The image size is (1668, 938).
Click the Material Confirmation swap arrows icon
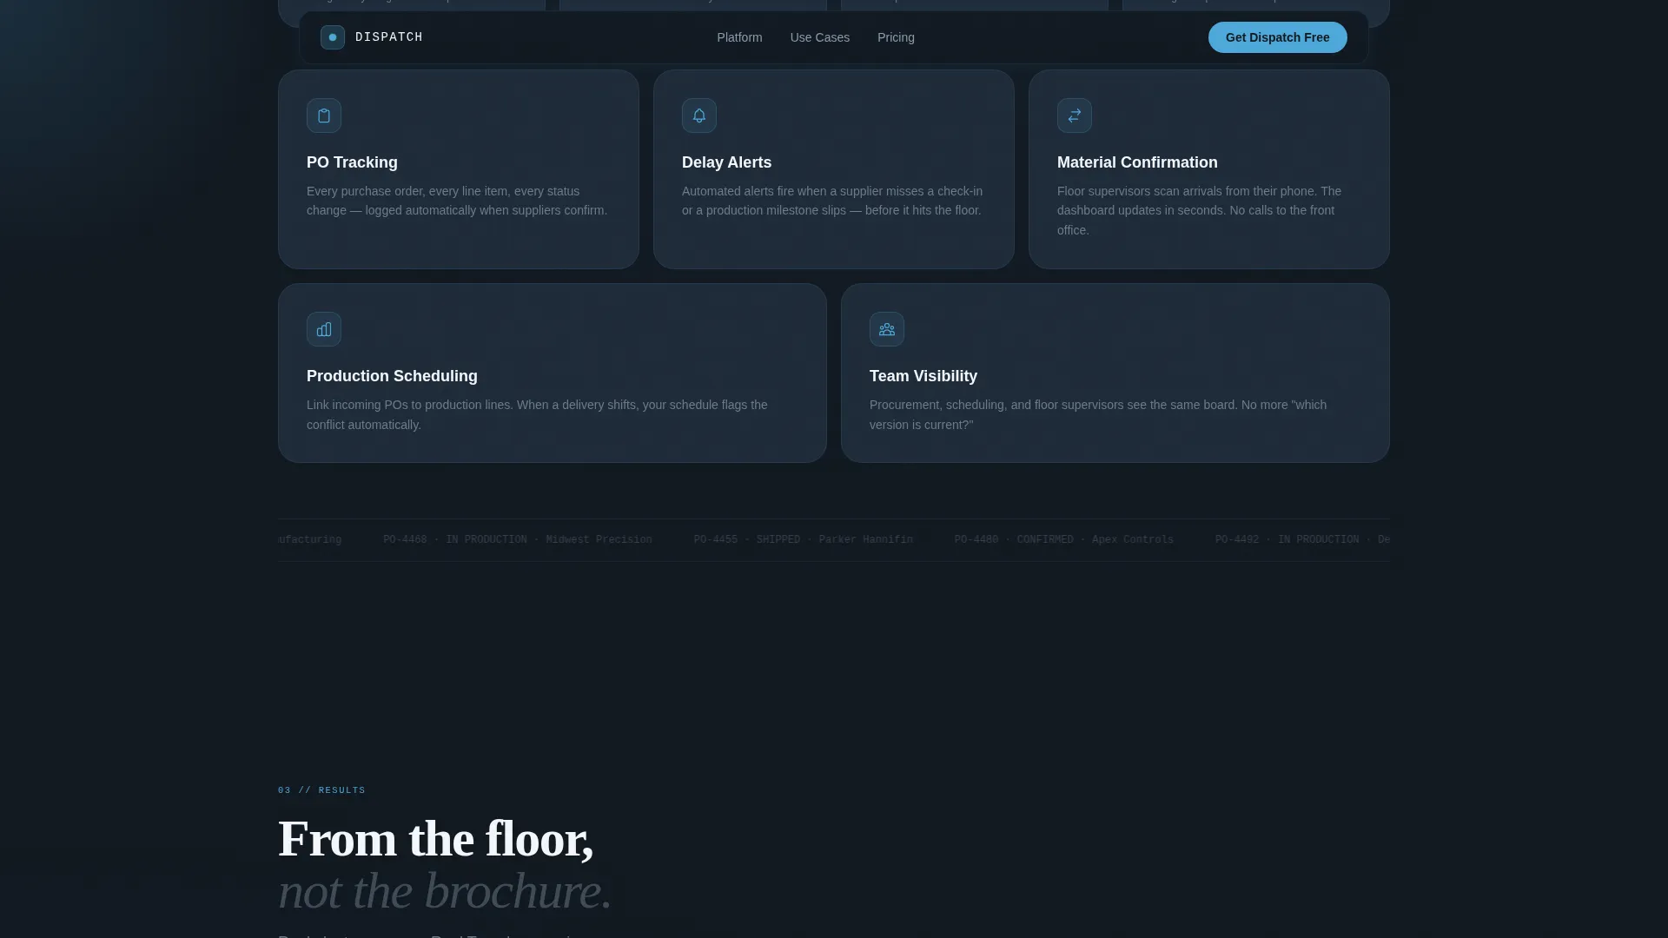pos(1075,116)
